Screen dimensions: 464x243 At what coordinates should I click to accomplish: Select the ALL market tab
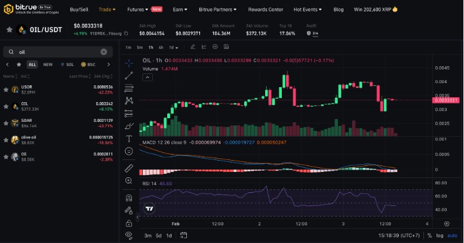click(32, 64)
